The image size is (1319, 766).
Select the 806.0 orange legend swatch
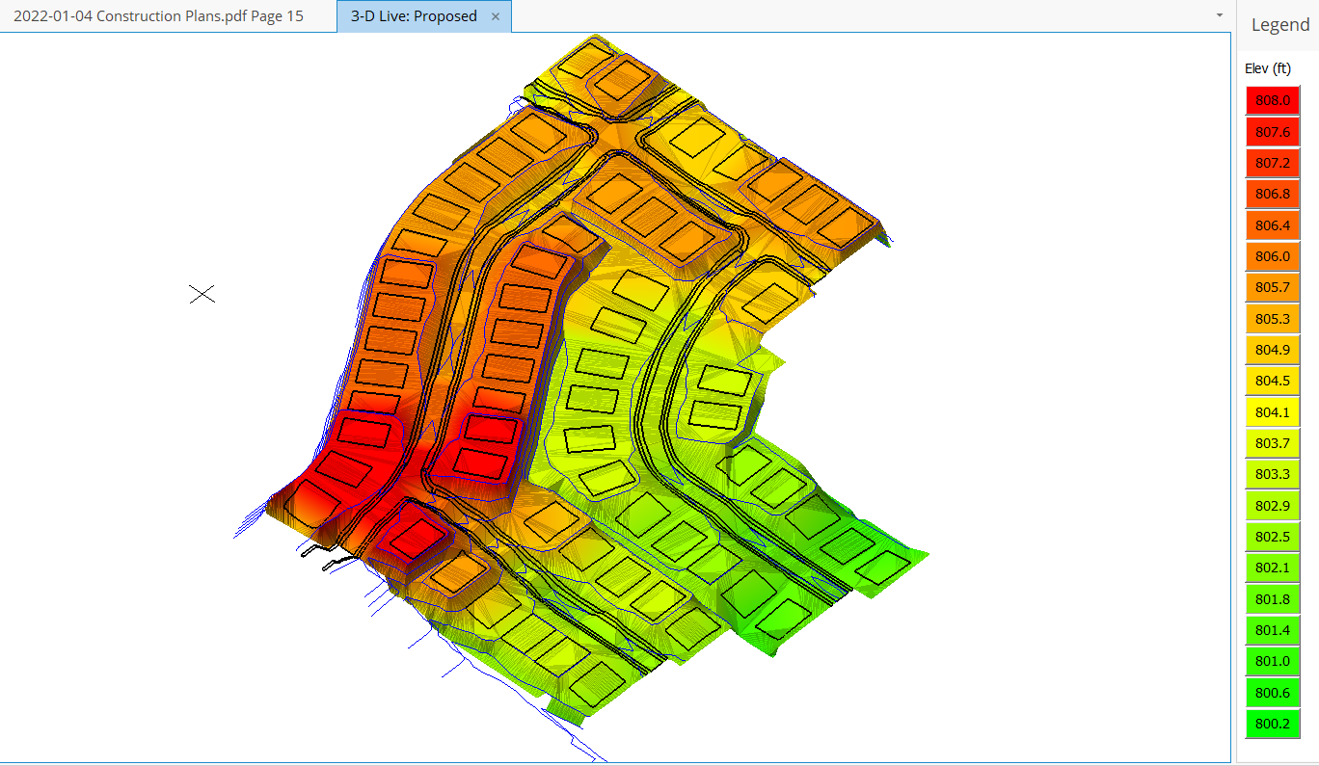(1273, 256)
